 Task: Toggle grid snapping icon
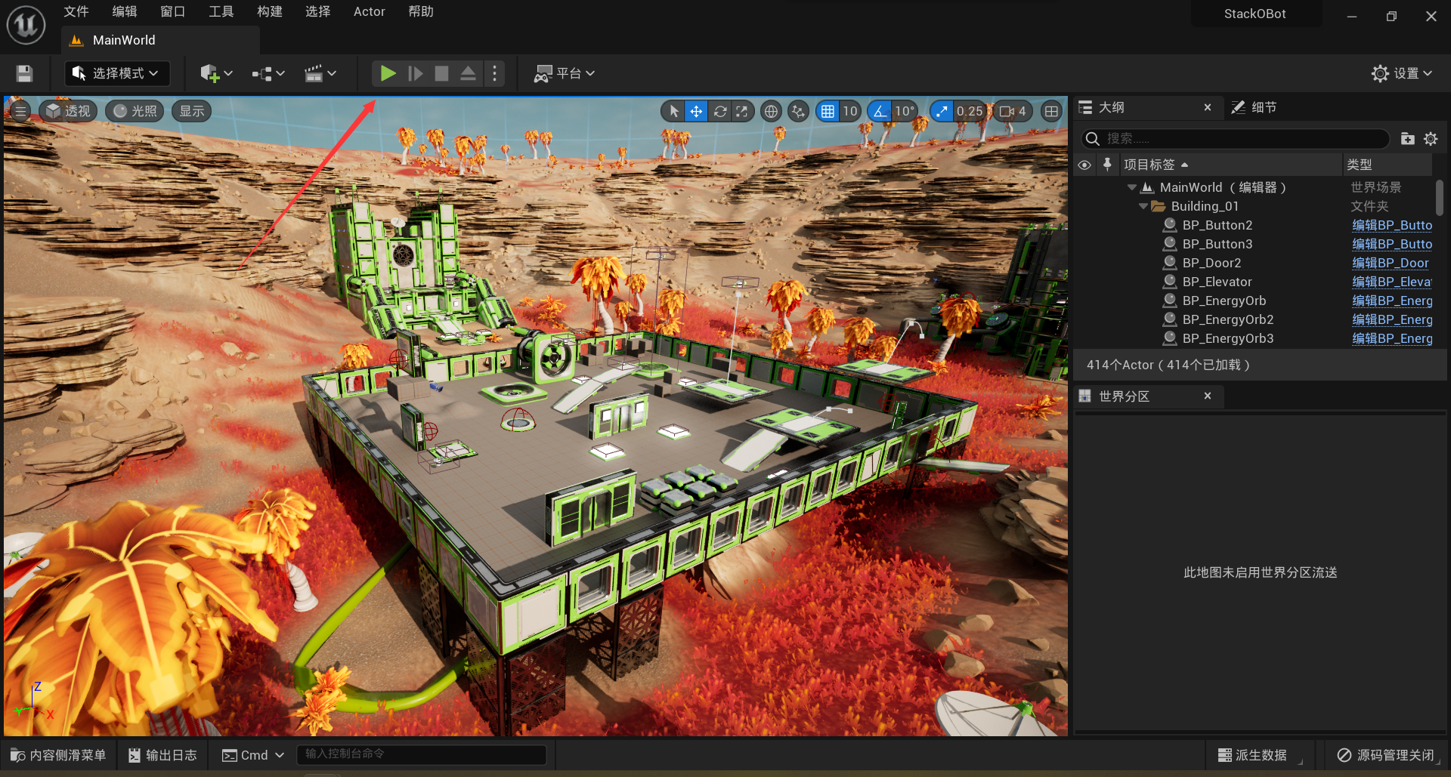click(828, 111)
